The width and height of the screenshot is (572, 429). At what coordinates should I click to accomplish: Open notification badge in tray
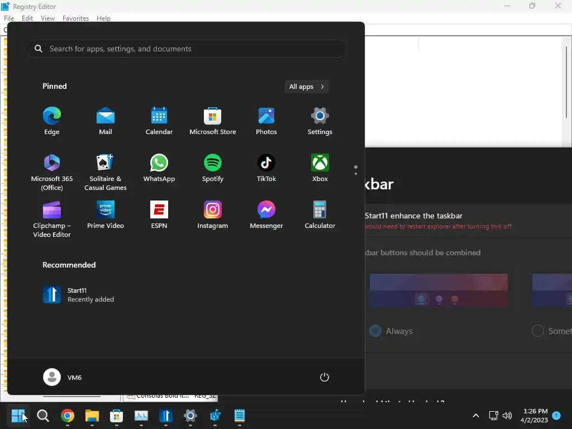[556, 416]
